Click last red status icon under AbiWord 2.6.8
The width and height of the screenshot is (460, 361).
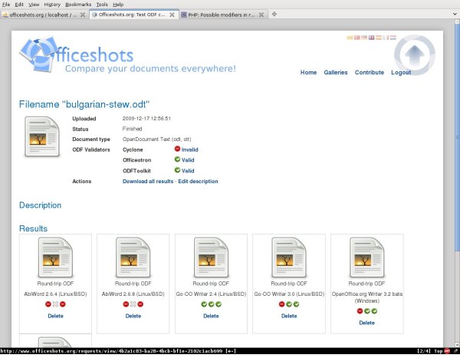pos(140,304)
